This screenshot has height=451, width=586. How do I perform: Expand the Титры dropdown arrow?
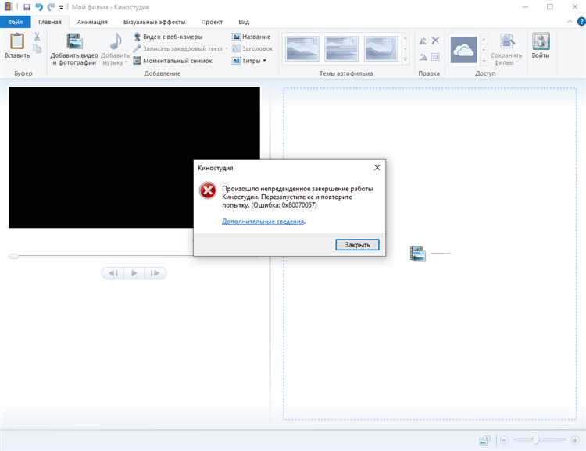265,61
